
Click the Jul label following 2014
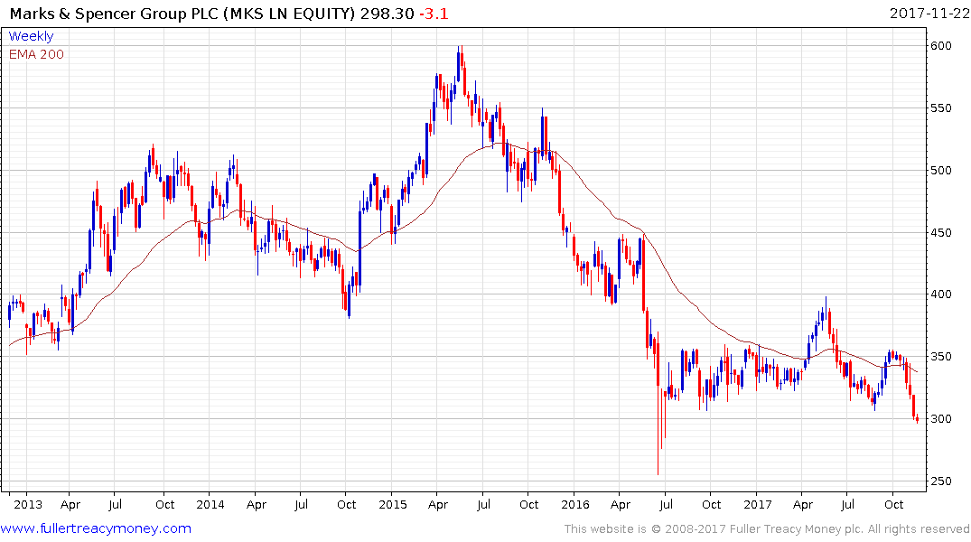pyautogui.click(x=301, y=505)
